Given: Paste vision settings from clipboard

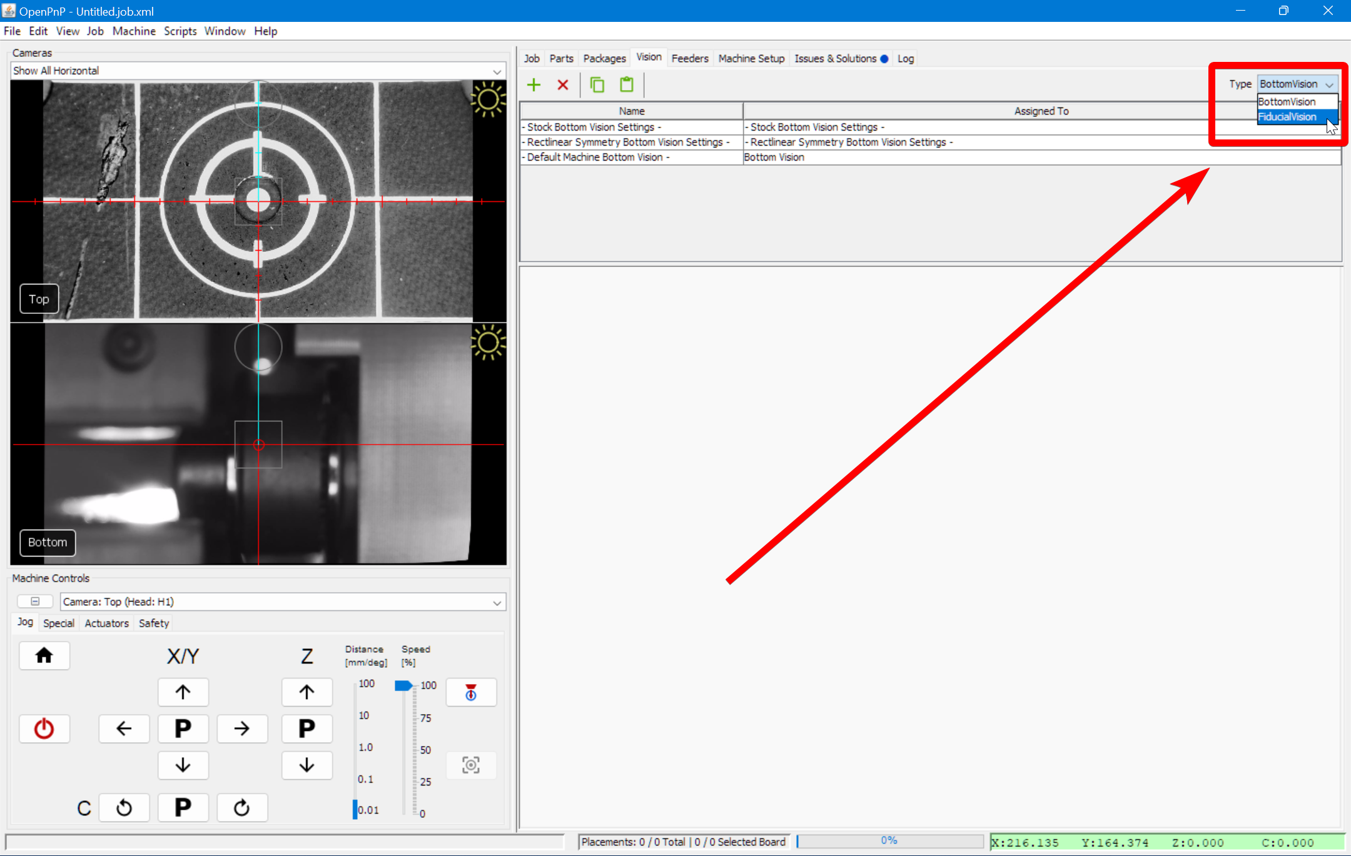Looking at the screenshot, I should pyautogui.click(x=626, y=84).
